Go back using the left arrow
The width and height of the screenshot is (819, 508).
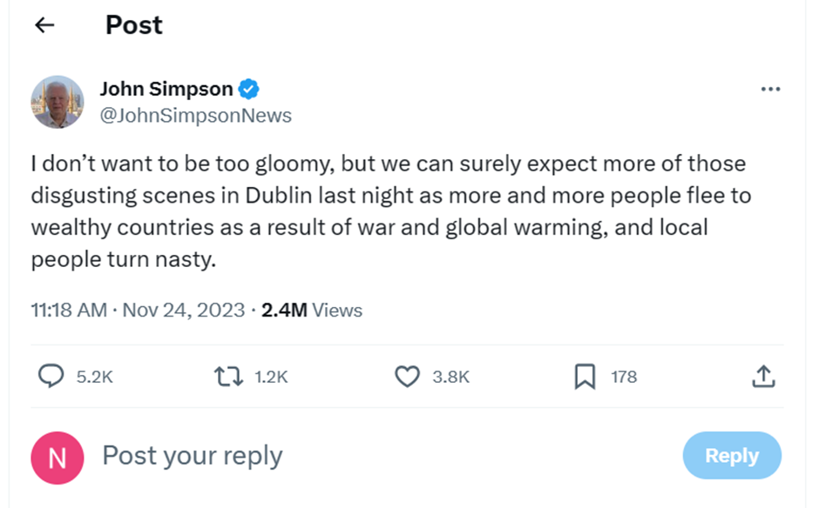click(x=44, y=25)
